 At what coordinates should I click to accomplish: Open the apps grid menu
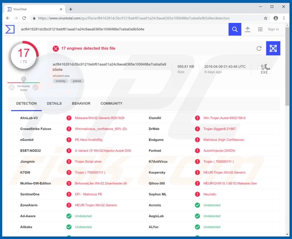pos(260,29)
